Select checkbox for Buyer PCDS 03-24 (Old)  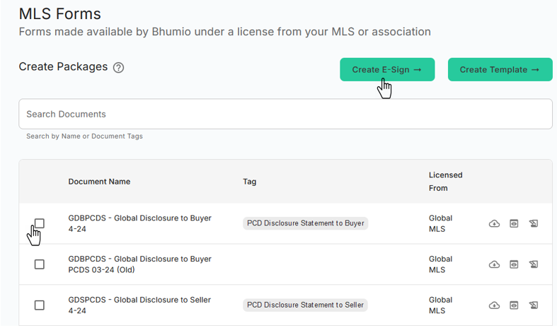40,264
